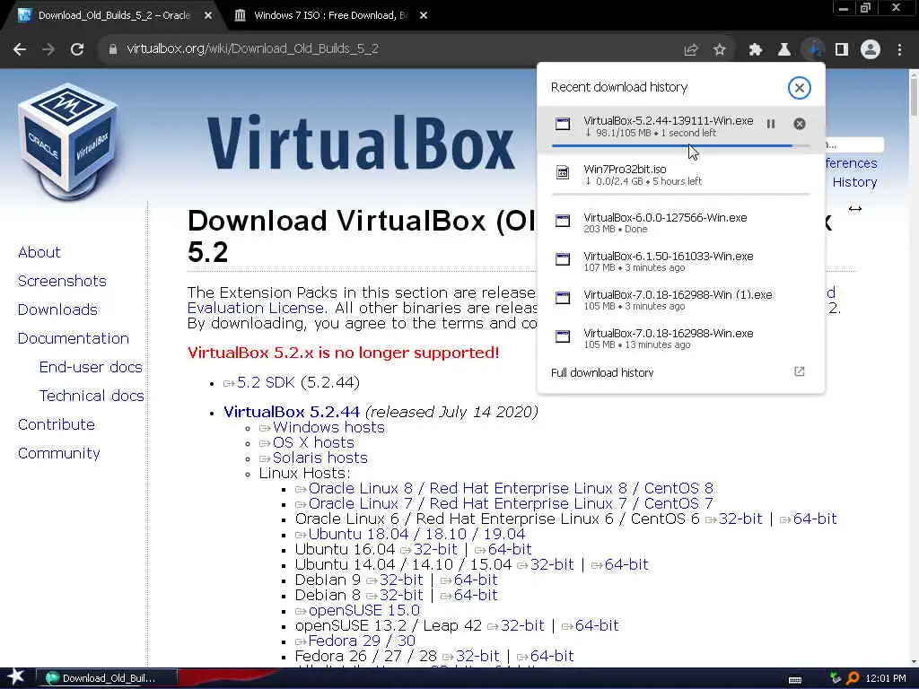Open the About sidebar link

(39, 252)
